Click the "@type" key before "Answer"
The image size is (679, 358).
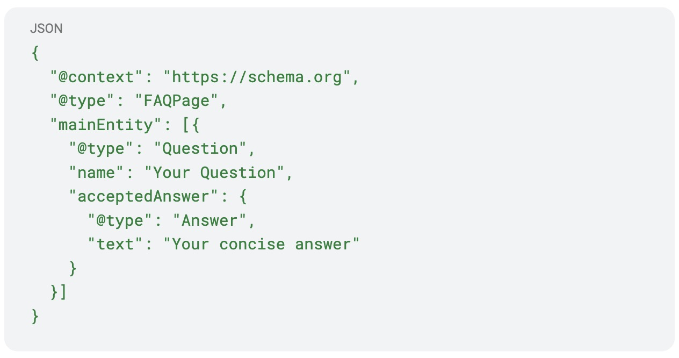(120, 220)
